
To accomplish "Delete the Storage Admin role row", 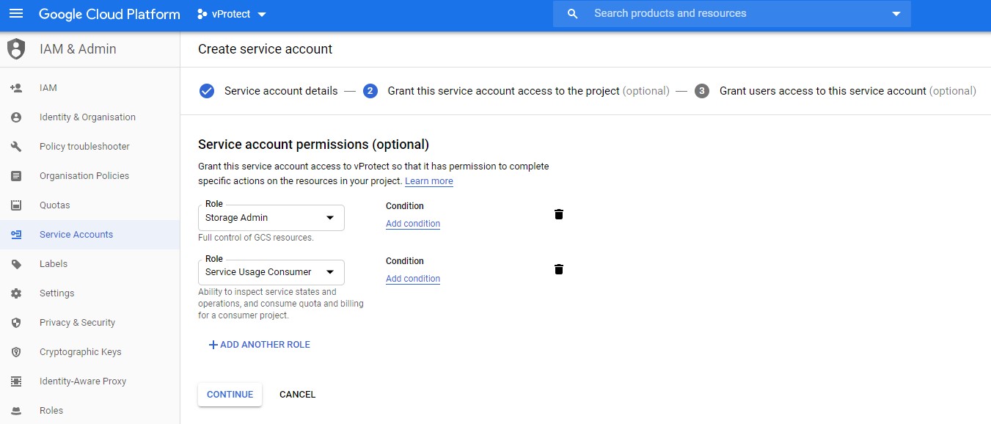I will pyautogui.click(x=558, y=214).
